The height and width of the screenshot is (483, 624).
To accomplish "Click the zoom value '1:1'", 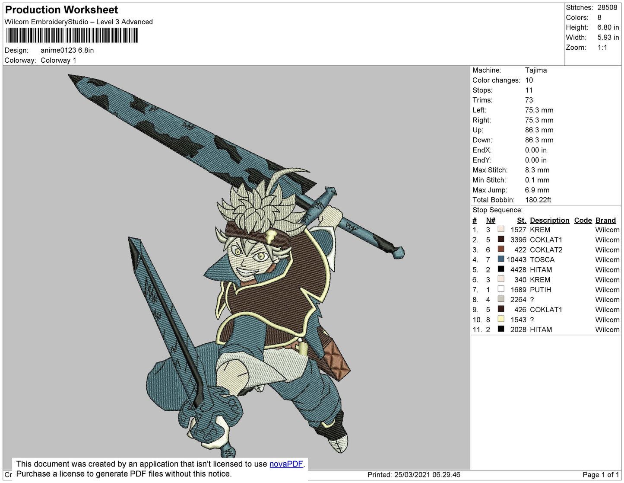I will pos(602,48).
